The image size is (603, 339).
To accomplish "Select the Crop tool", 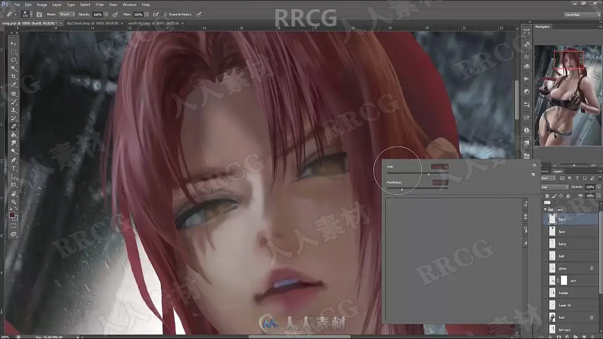I will 14,76.
